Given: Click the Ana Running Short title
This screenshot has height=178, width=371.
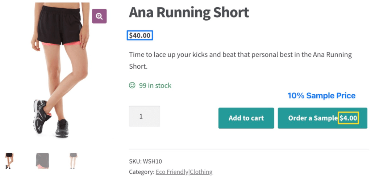Looking at the screenshot, I should (x=189, y=13).
